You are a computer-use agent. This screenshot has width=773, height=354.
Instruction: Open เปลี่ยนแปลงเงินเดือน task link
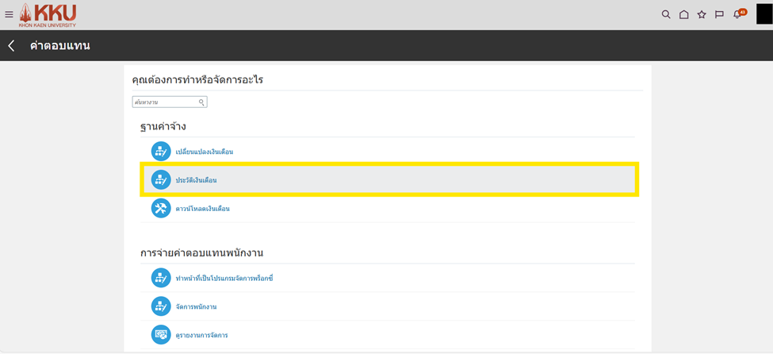point(204,152)
